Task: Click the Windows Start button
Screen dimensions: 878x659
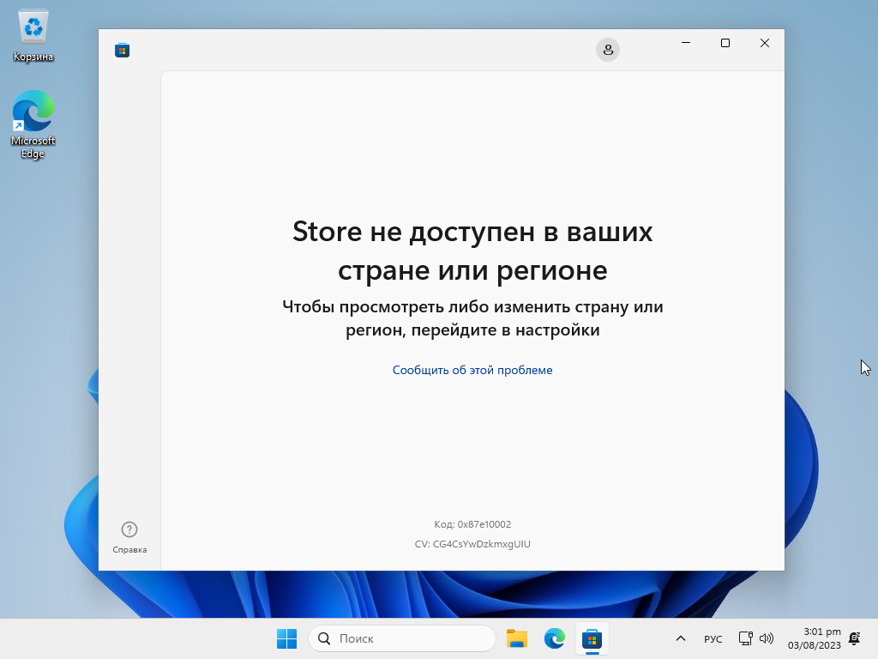Action: click(x=286, y=638)
